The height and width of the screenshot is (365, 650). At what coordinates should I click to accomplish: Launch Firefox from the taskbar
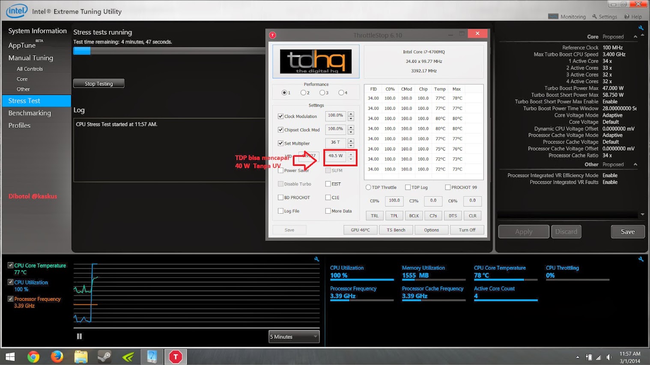tap(57, 356)
